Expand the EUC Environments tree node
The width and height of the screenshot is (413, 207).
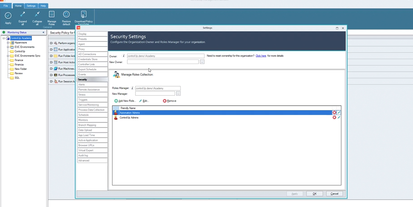click(x=8, y=47)
